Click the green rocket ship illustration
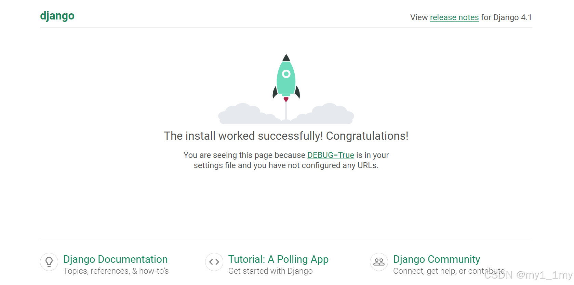 point(286,77)
